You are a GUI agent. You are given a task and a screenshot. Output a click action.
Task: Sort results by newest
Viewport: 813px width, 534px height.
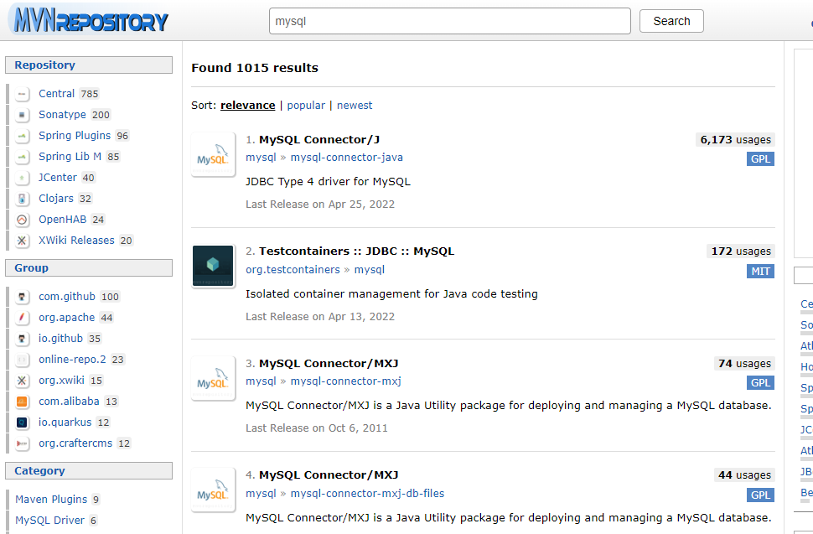[355, 106]
